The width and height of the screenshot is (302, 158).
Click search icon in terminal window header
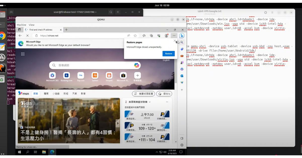tap(111, 12)
